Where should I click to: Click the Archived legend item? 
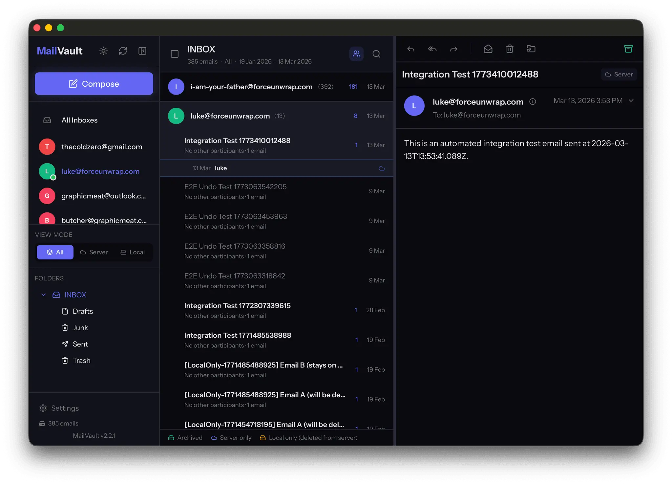pos(185,438)
